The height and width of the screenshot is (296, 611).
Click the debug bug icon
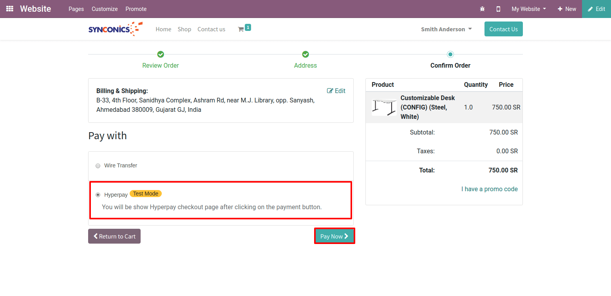[x=482, y=9]
